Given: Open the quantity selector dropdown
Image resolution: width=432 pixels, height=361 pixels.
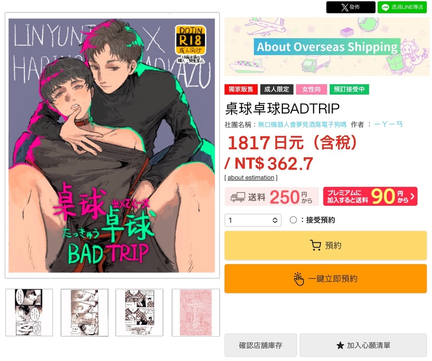Looking at the screenshot, I should point(253,220).
